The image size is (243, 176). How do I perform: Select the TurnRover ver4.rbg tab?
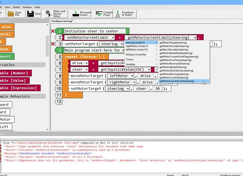[x=62, y=21]
